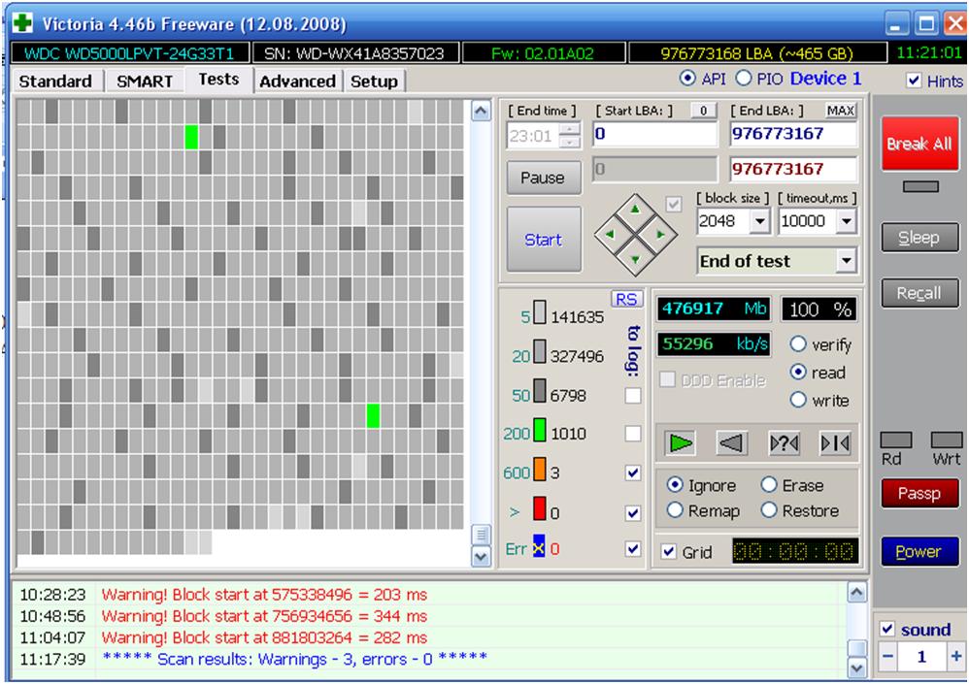This screenshot has height=684, width=969.
Task: Click the End time spinner up arrow
Action: click(570, 129)
